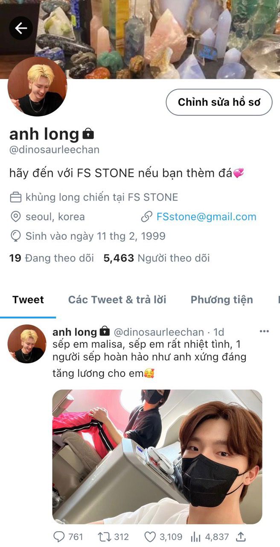This screenshot has height=547, width=280.
Task: View tweet analytics bar chart icon
Action: click(195, 537)
